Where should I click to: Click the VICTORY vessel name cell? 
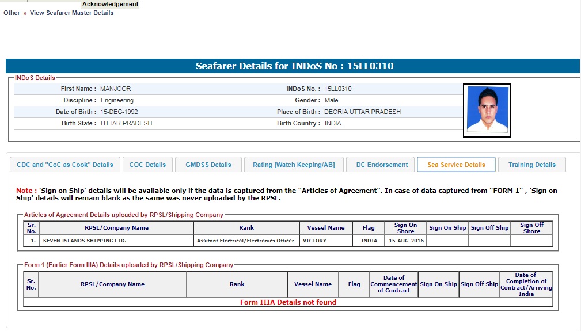click(x=315, y=241)
